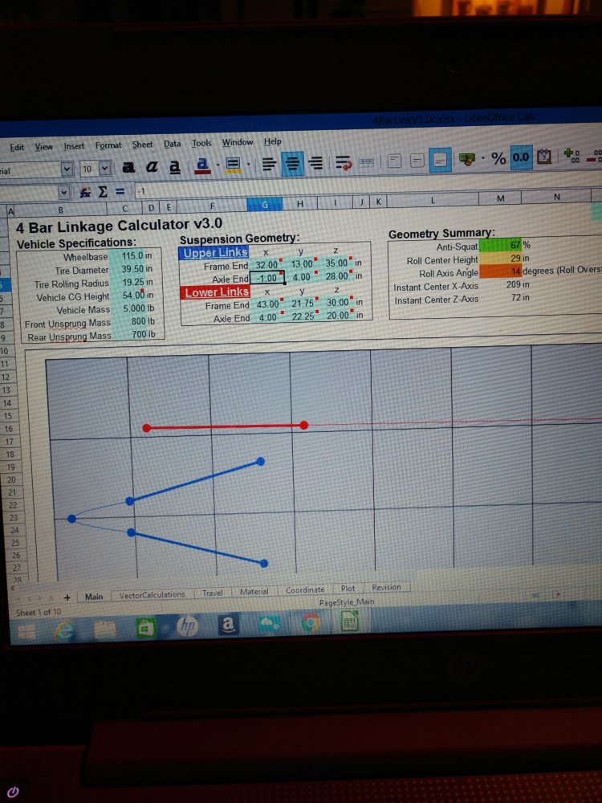602x803 pixels.
Task: Open font color dropdown arrow
Action: pos(217,165)
